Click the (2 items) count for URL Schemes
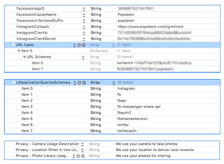Screen dimensions: 224x164 [125, 57]
